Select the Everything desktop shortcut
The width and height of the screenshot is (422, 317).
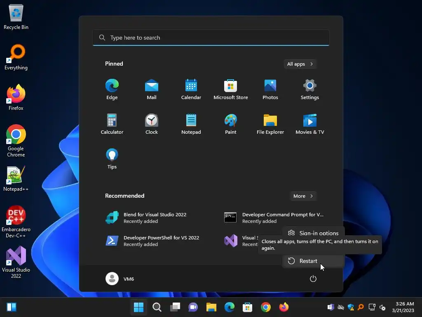coord(16,57)
